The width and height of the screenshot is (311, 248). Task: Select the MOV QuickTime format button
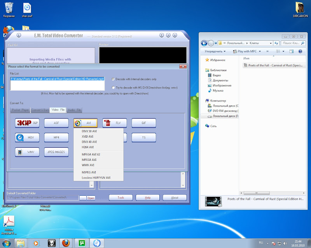[27, 137]
